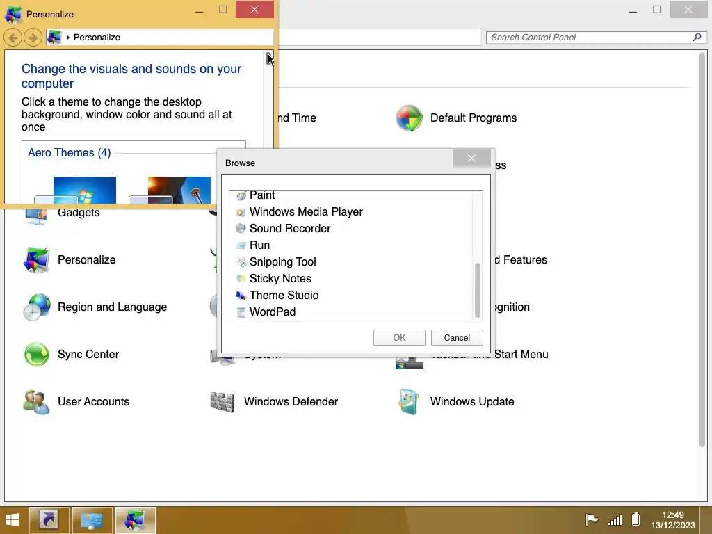Click 'Gadgets' label in Control Panel
Screen dimensions: 712x534
tap(78, 213)
